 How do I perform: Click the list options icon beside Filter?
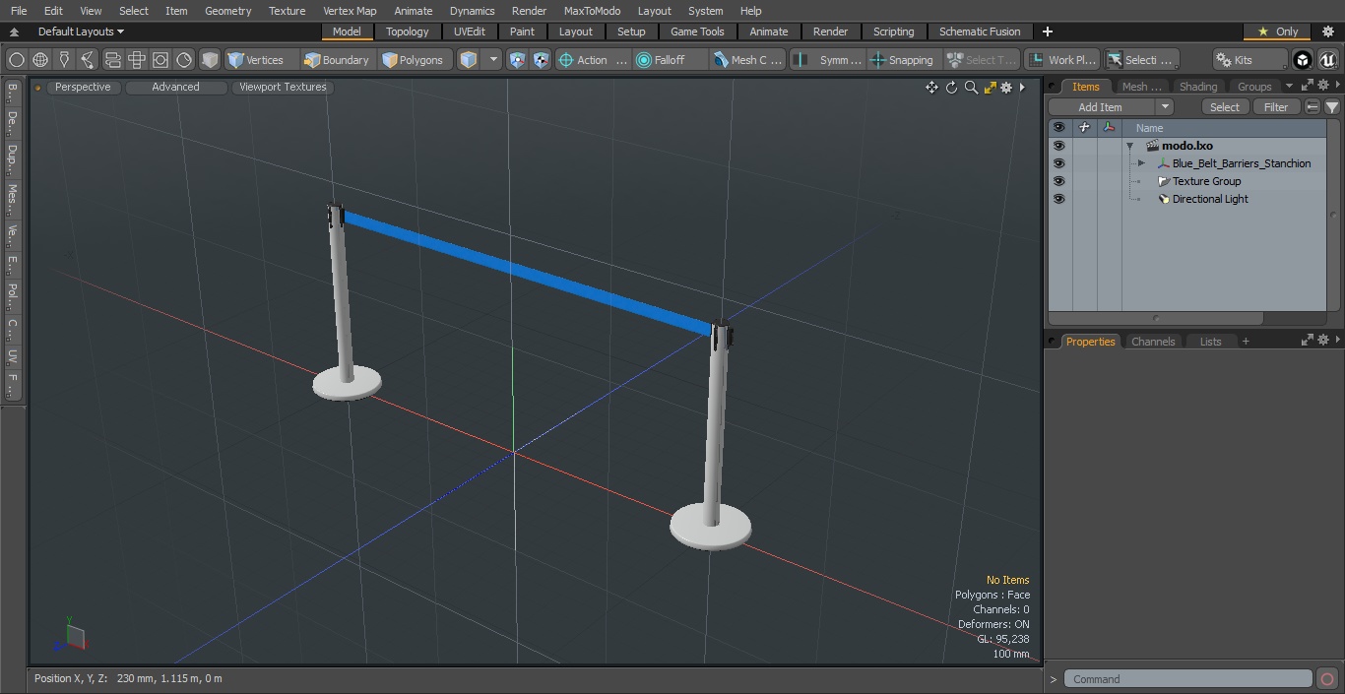(x=1313, y=107)
